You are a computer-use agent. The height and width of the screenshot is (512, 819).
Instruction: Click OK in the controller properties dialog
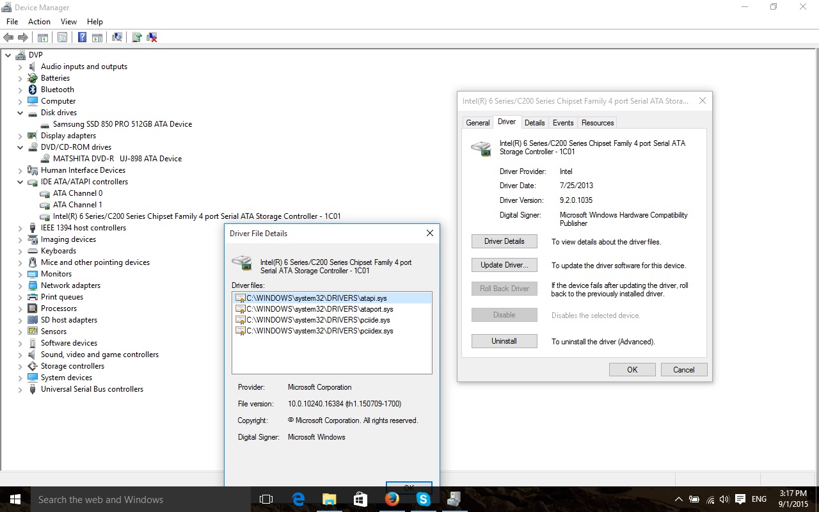[632, 369]
